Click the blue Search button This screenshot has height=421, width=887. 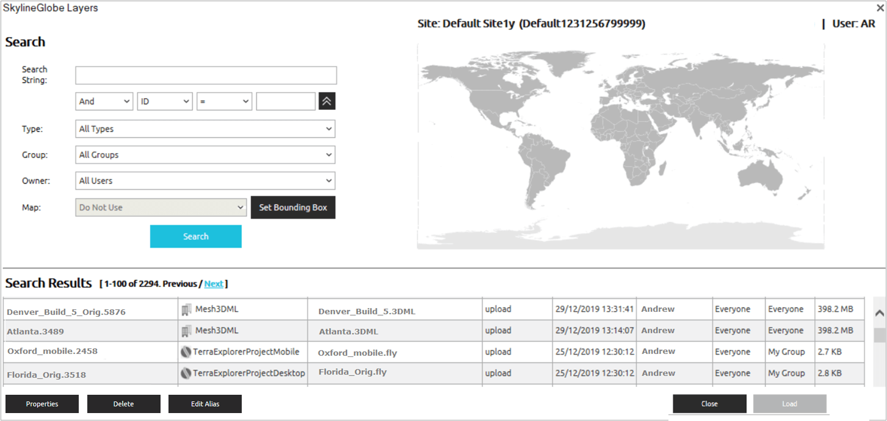click(196, 237)
